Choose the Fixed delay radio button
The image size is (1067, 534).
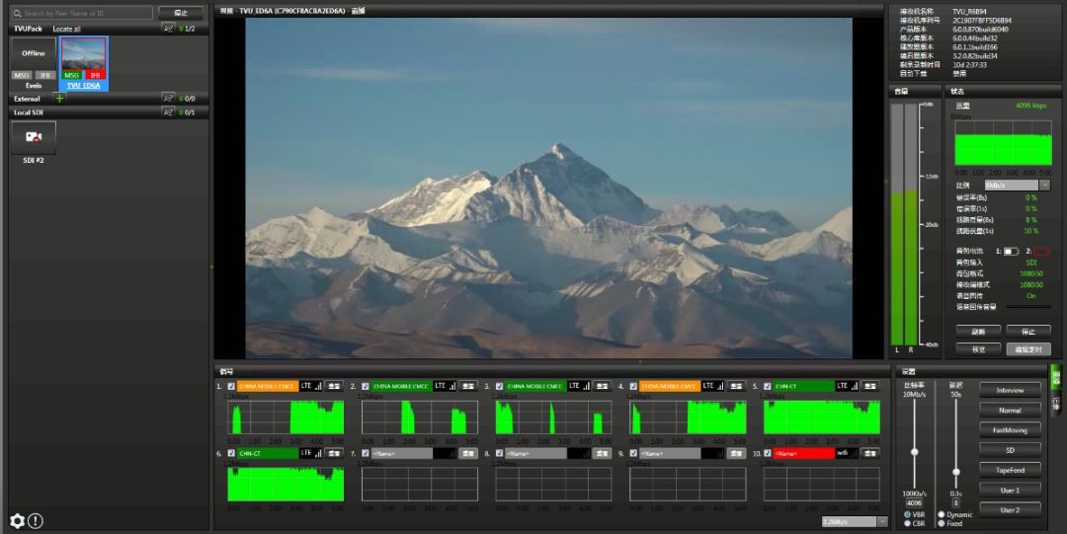941,523
